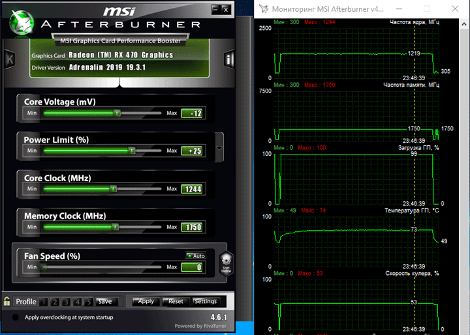Click the Core Clock slider handle
Image resolution: width=470 pixels, height=335 pixels.
114,188
